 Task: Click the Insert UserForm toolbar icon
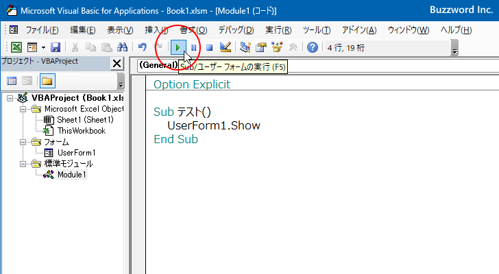click(x=32, y=48)
